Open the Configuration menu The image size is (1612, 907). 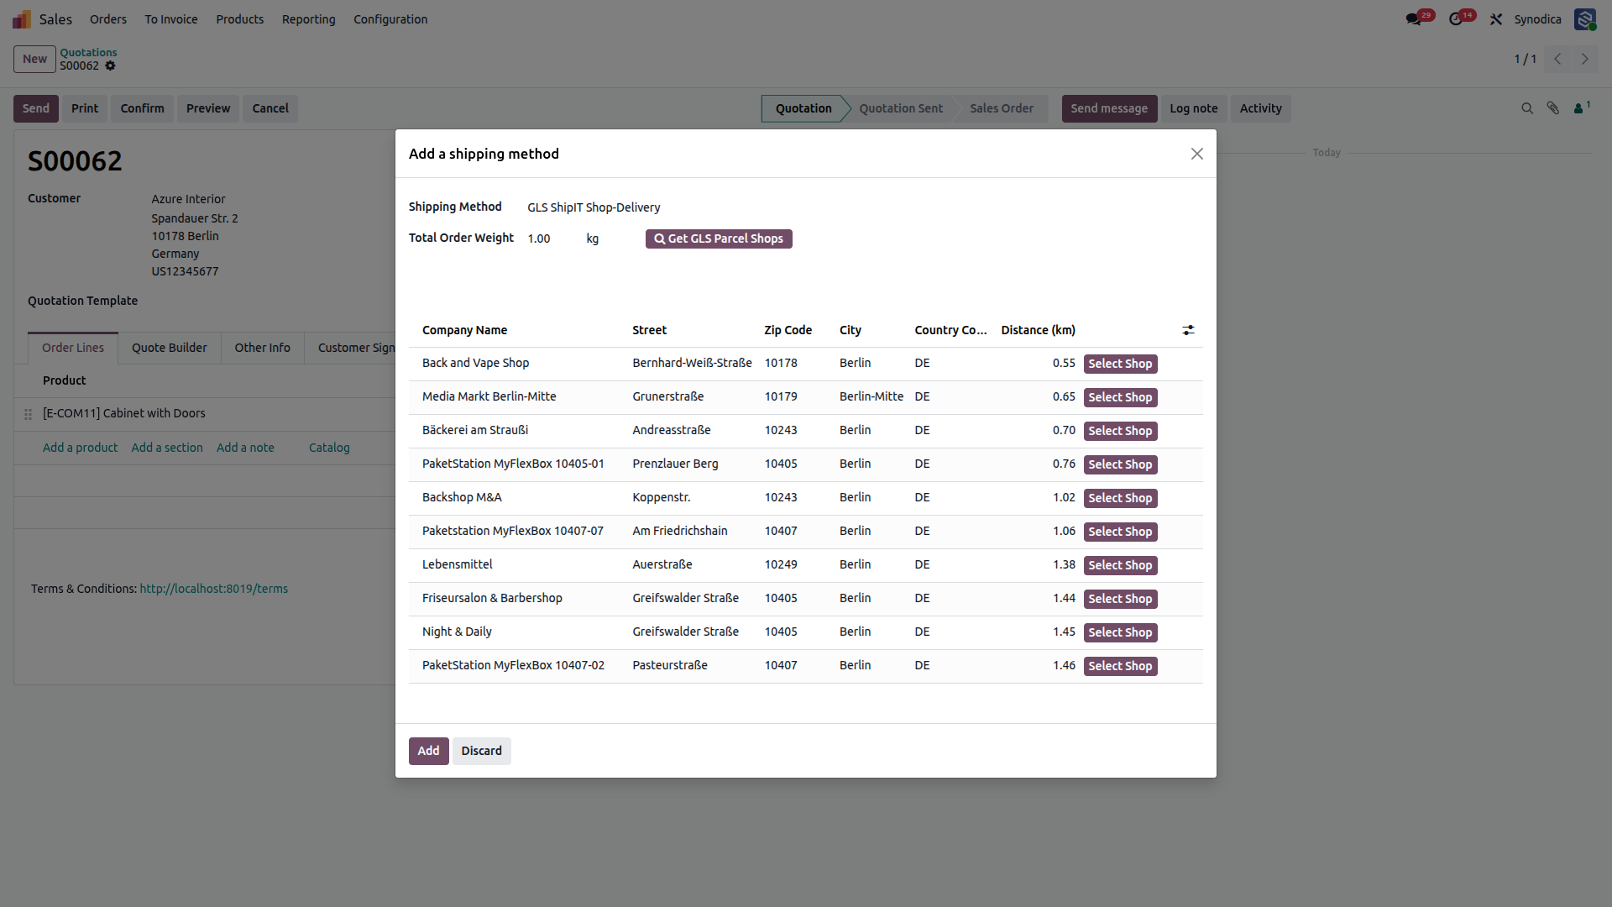coord(390,19)
